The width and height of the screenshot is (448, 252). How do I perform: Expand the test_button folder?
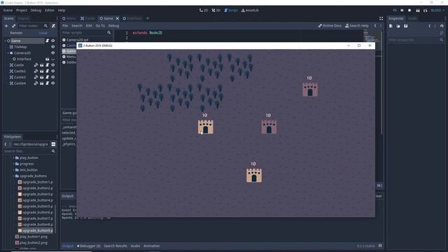click(13, 170)
